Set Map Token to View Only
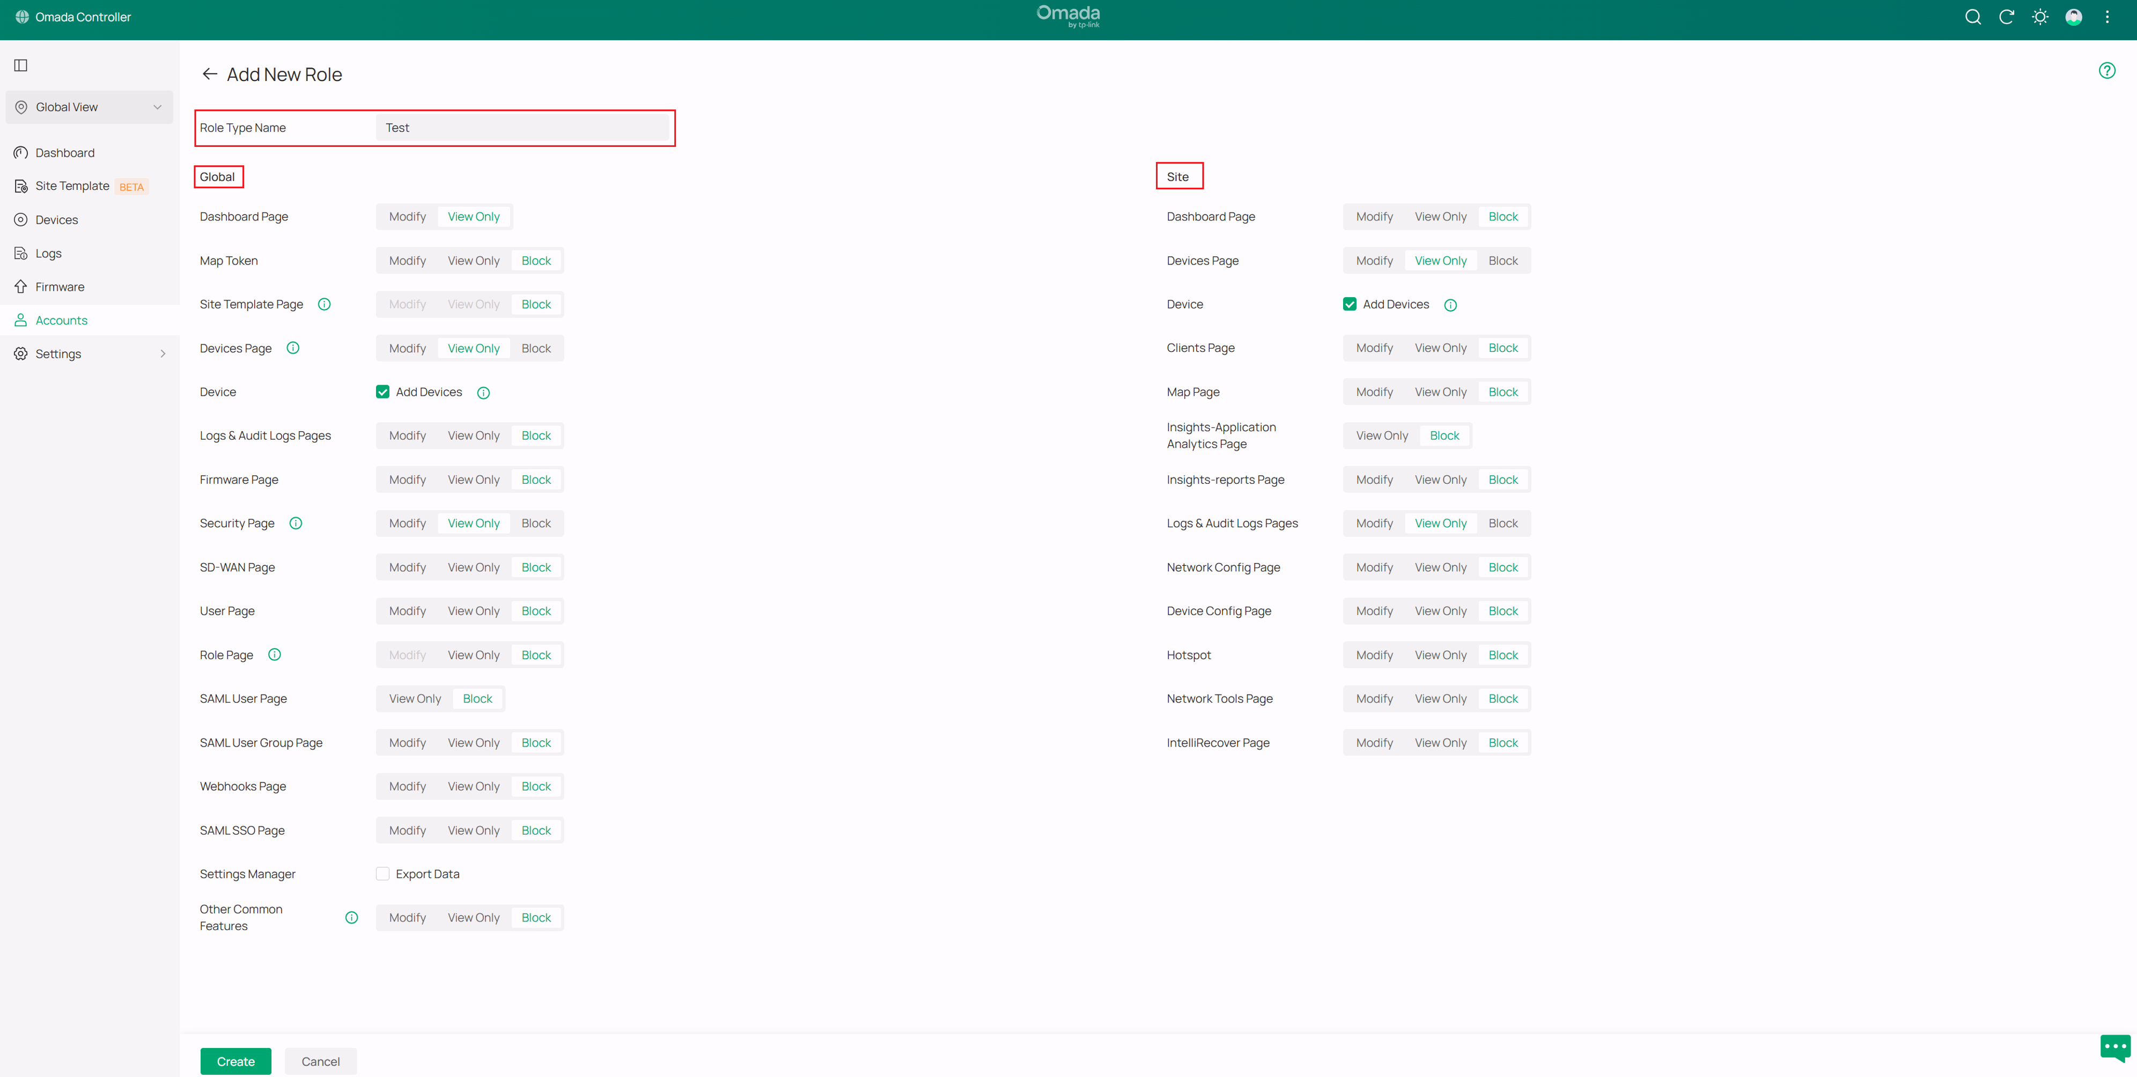Viewport: 2137px width, 1077px height. coord(474,261)
